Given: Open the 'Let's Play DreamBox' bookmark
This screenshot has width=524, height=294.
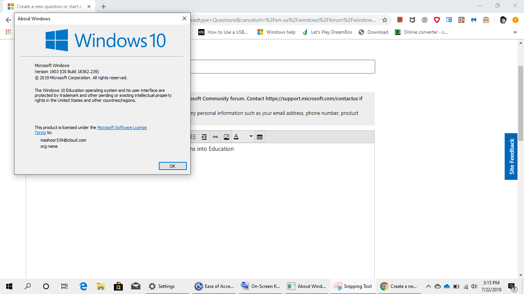Looking at the screenshot, I should (327, 32).
